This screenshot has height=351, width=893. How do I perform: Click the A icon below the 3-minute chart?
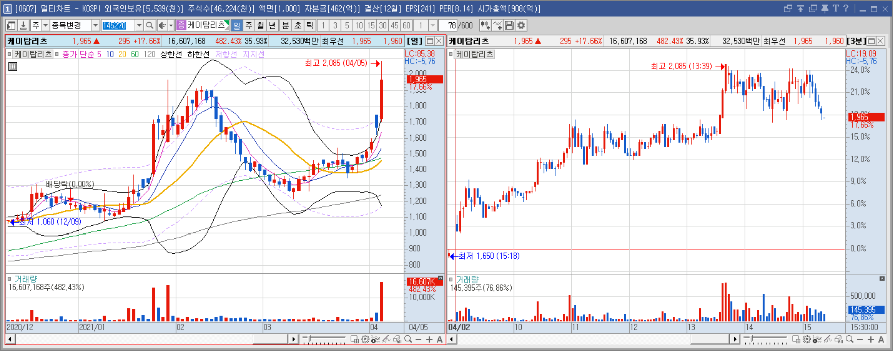pos(881,340)
